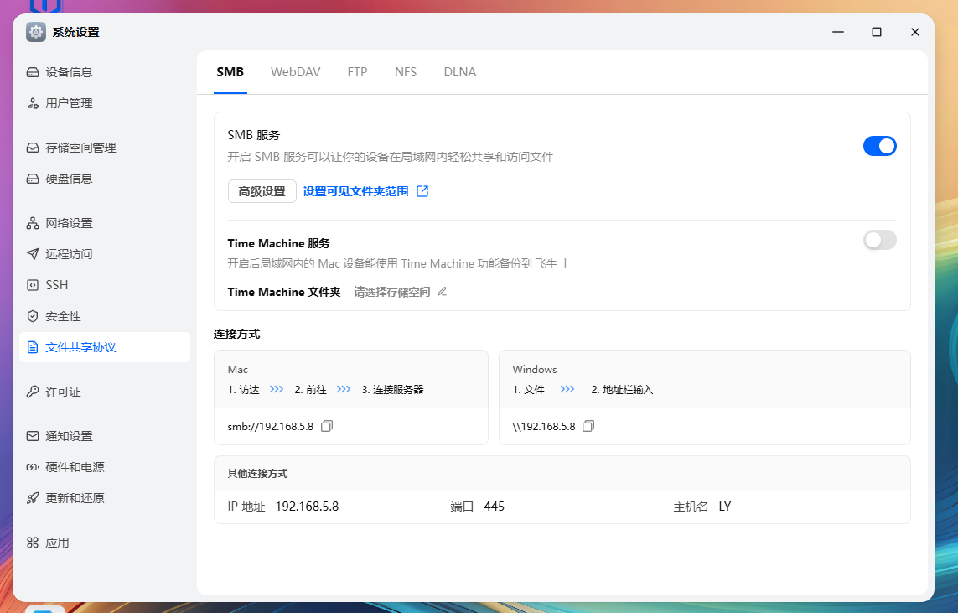Open the DLNA tab

pos(459,72)
